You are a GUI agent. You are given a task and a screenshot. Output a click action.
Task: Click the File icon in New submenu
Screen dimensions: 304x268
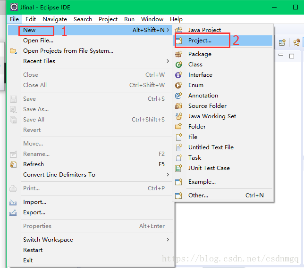point(179,137)
